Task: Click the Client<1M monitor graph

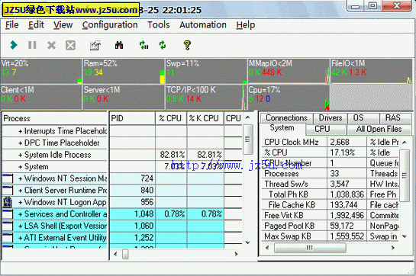Action: (x=41, y=97)
